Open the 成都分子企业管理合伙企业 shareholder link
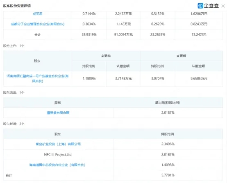Viewport: 227px width, 183px height. [x=38, y=24]
